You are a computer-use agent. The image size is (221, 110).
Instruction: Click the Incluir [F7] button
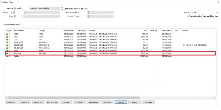click(x=11, y=102)
